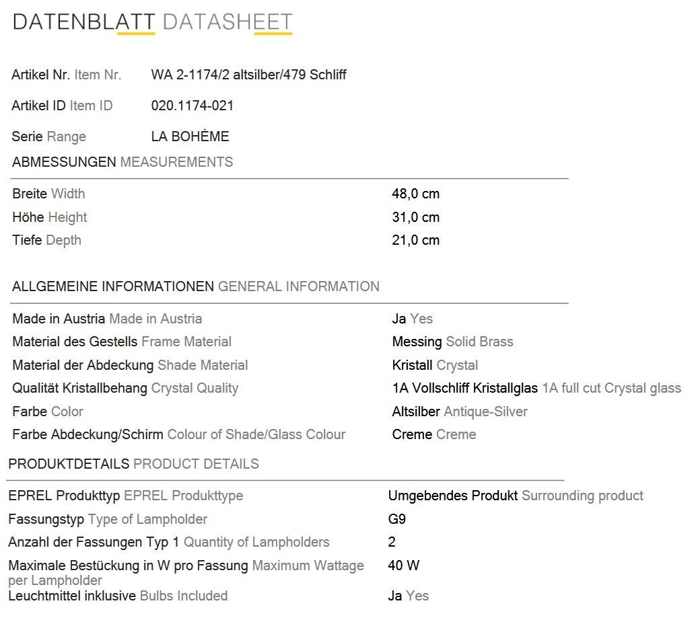Image resolution: width=698 pixels, height=626 pixels.
Task: Click the Messing Solid Brass frame material
Action: coord(453,342)
